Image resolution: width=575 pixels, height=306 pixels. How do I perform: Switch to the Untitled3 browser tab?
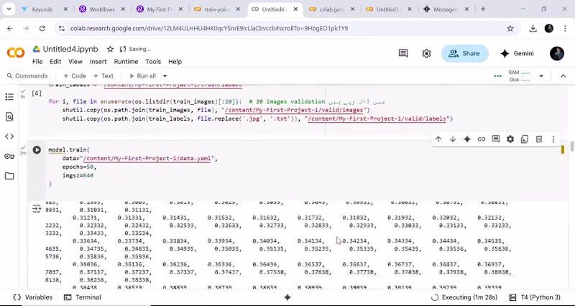pos(390,9)
